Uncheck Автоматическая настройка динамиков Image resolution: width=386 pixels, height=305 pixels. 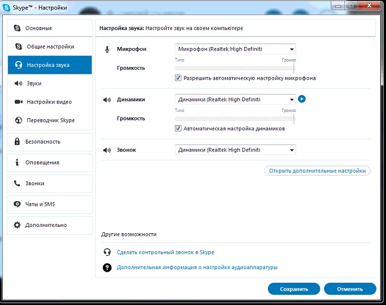tap(178, 128)
